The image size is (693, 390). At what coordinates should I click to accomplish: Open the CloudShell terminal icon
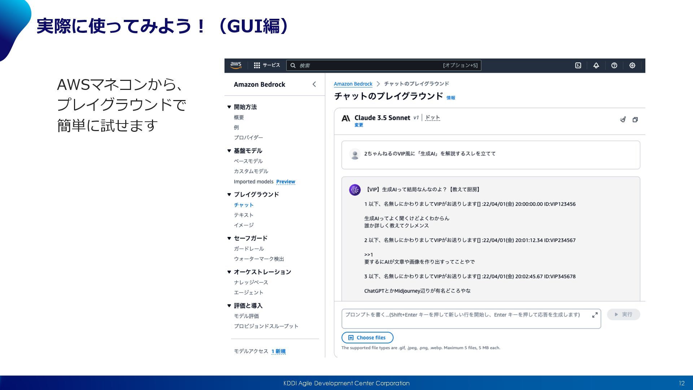[578, 65]
